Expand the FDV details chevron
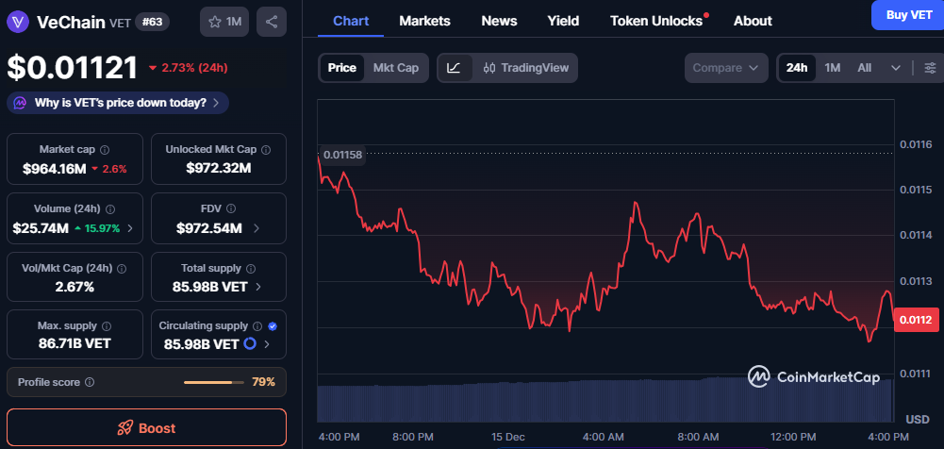Viewport: 944px width, 449px height. coord(257,228)
